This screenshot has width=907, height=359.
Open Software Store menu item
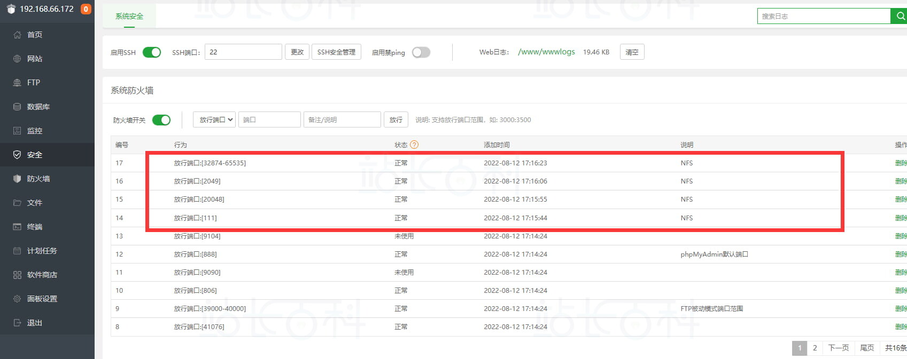pos(42,275)
